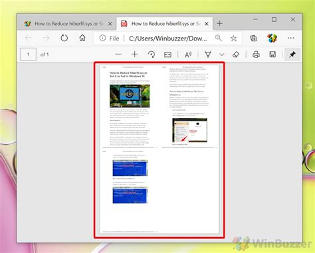315x253 pixels.
Task: Add page to favorites with star icon
Action: 233,39
